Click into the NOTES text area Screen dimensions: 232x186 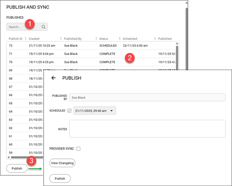tap(147, 129)
